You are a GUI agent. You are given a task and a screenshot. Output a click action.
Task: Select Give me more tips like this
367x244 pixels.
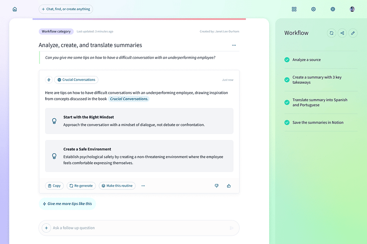click(67, 203)
